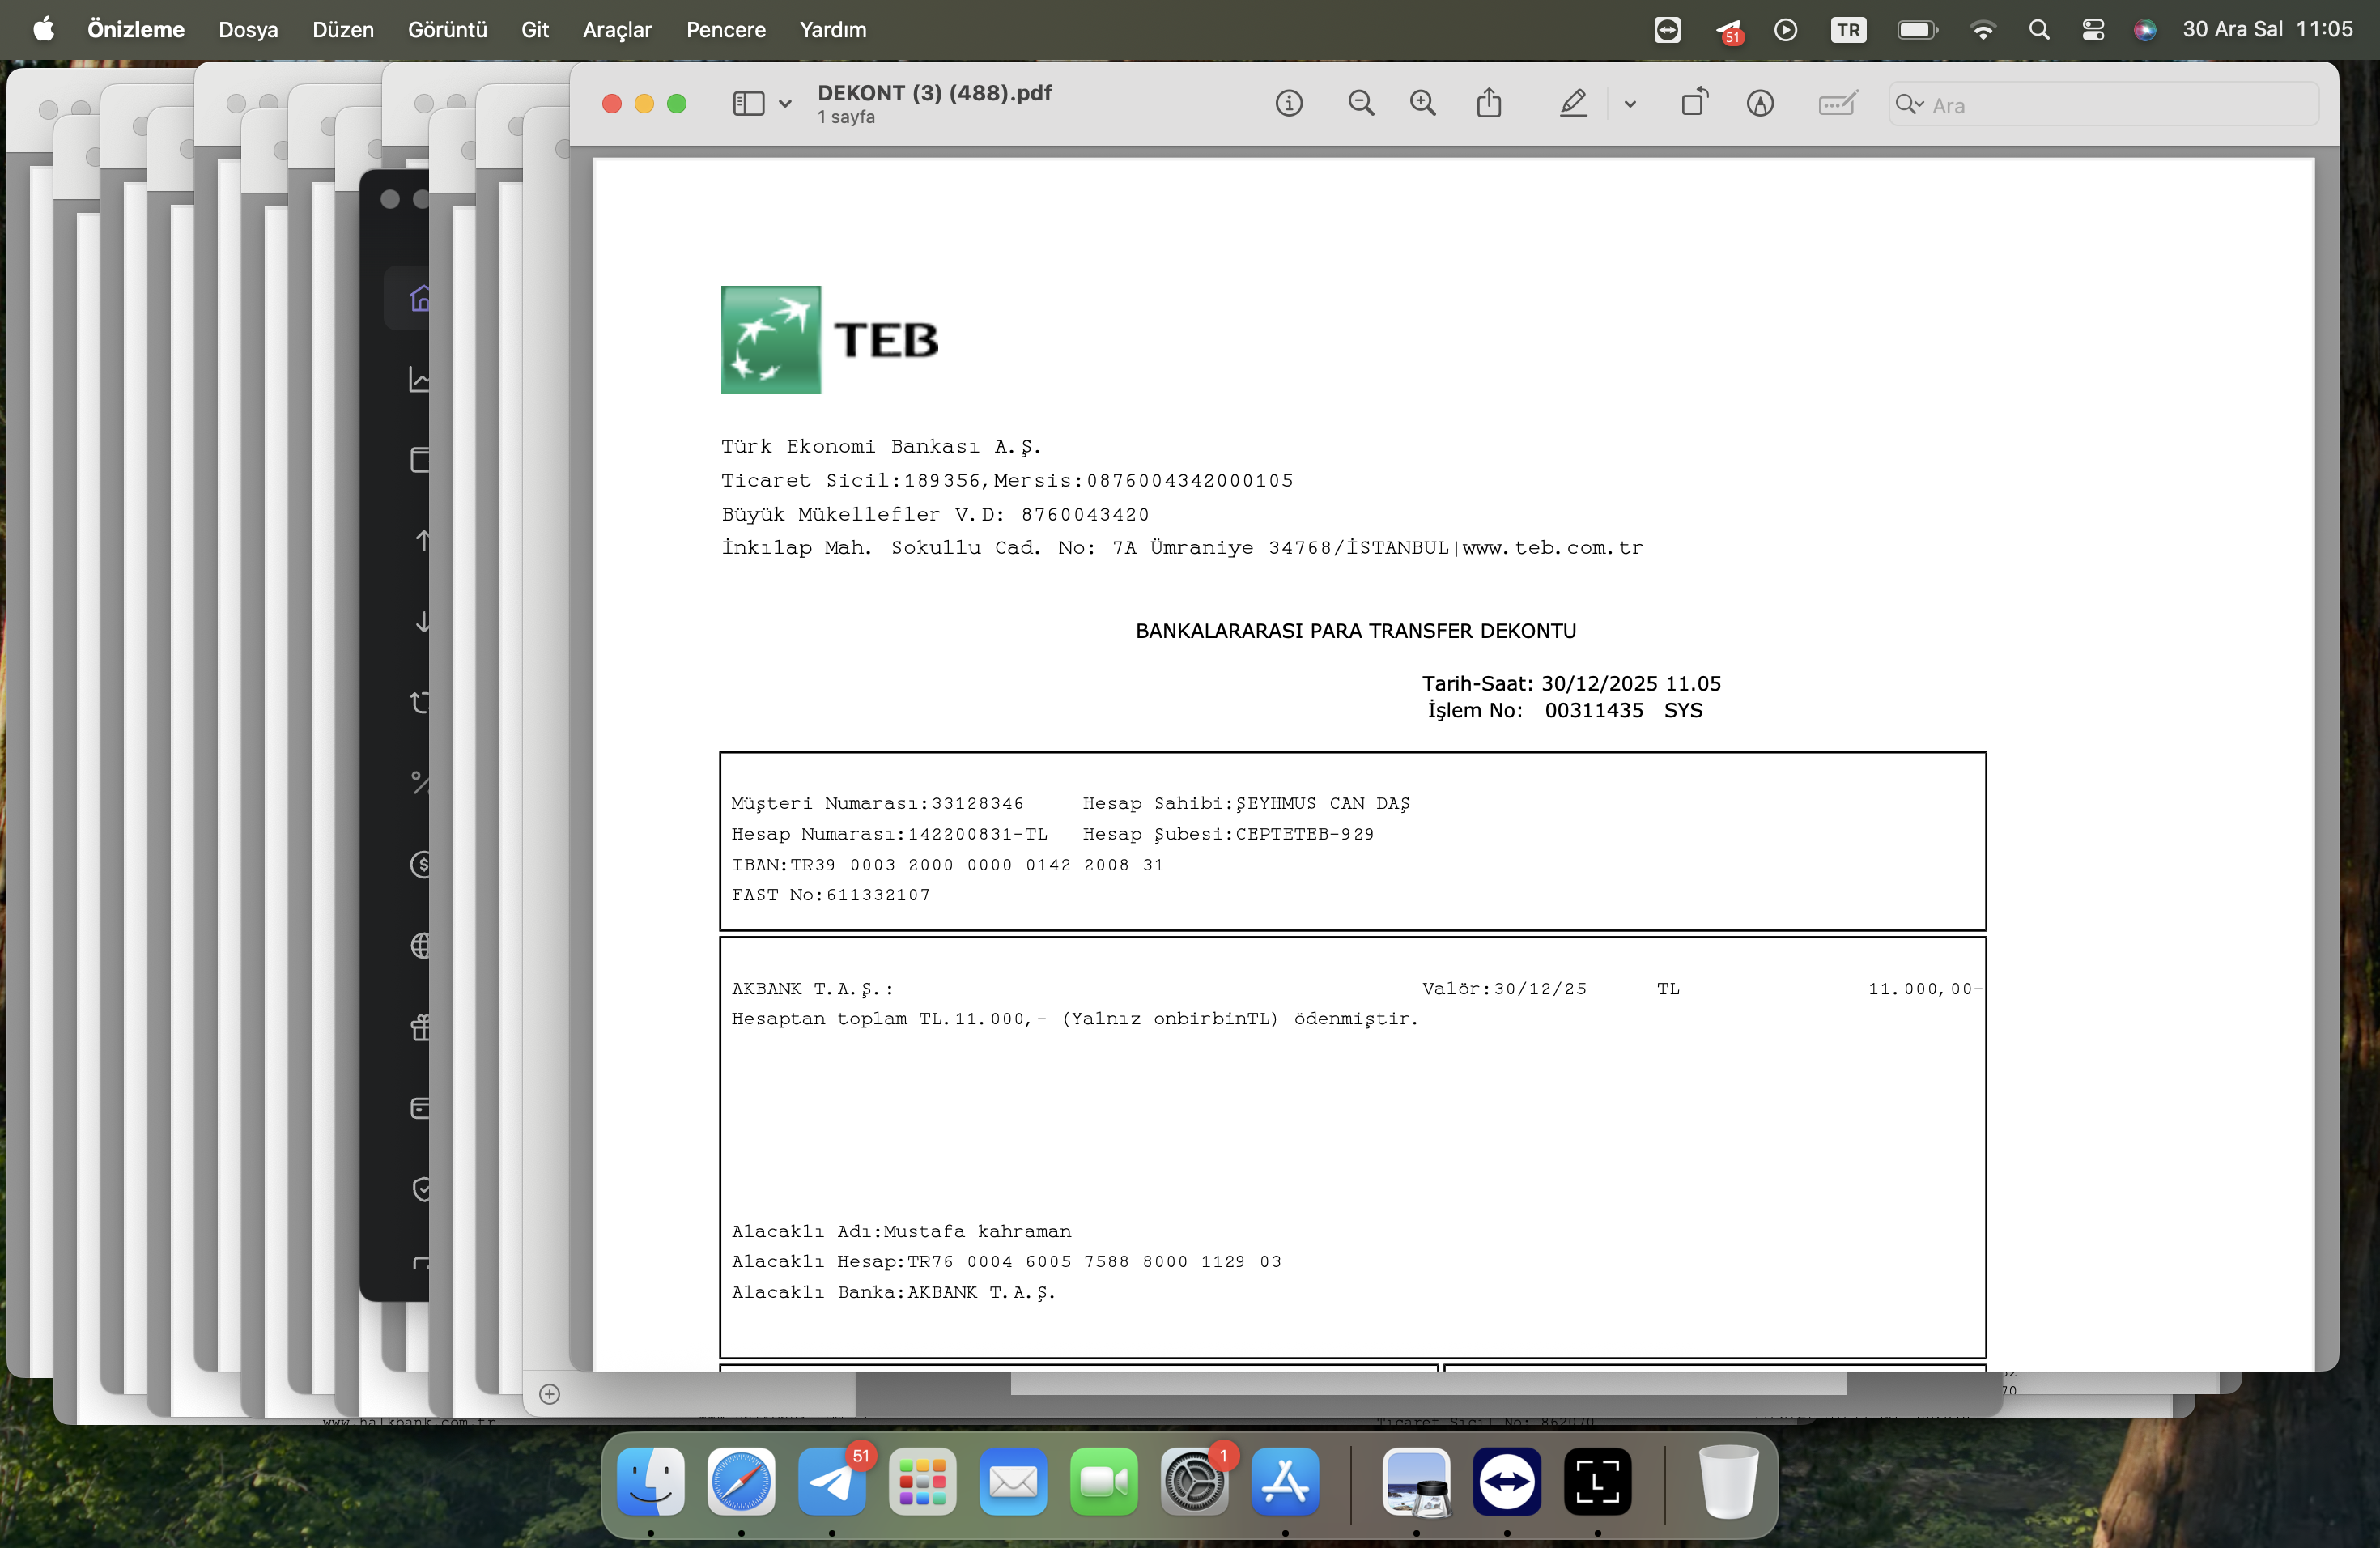Click the IBAN TR39 line in the receipt
The image size is (2380, 1548).
coord(948,865)
